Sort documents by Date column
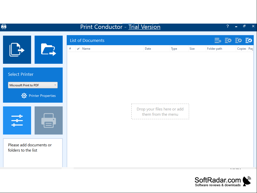 (x=157, y=49)
